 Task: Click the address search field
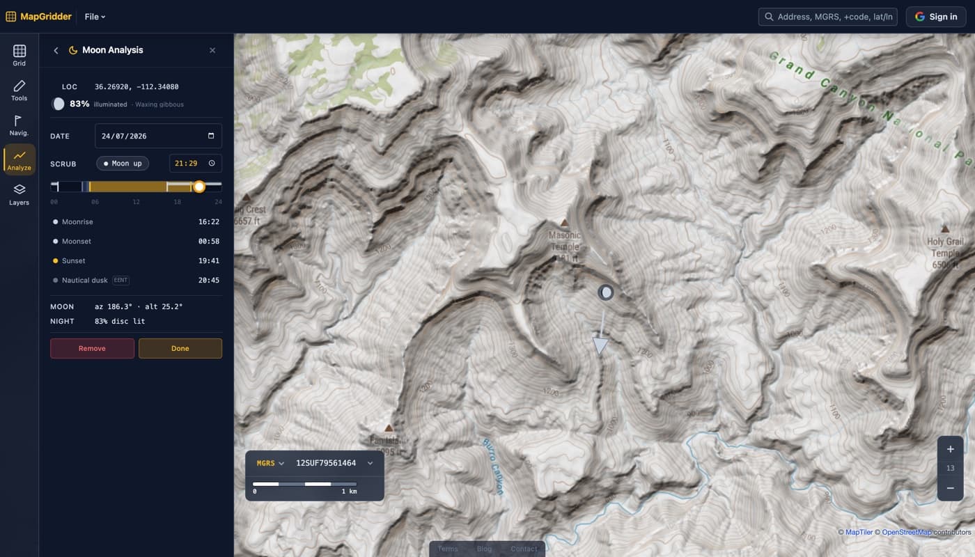tap(827, 17)
